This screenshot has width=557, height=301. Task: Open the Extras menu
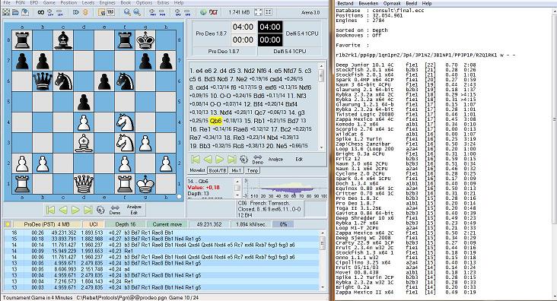pyautogui.click(x=163, y=2)
